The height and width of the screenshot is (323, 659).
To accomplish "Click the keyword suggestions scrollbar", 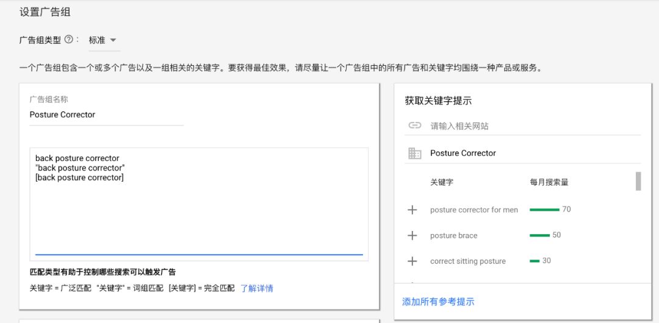I will [x=638, y=181].
